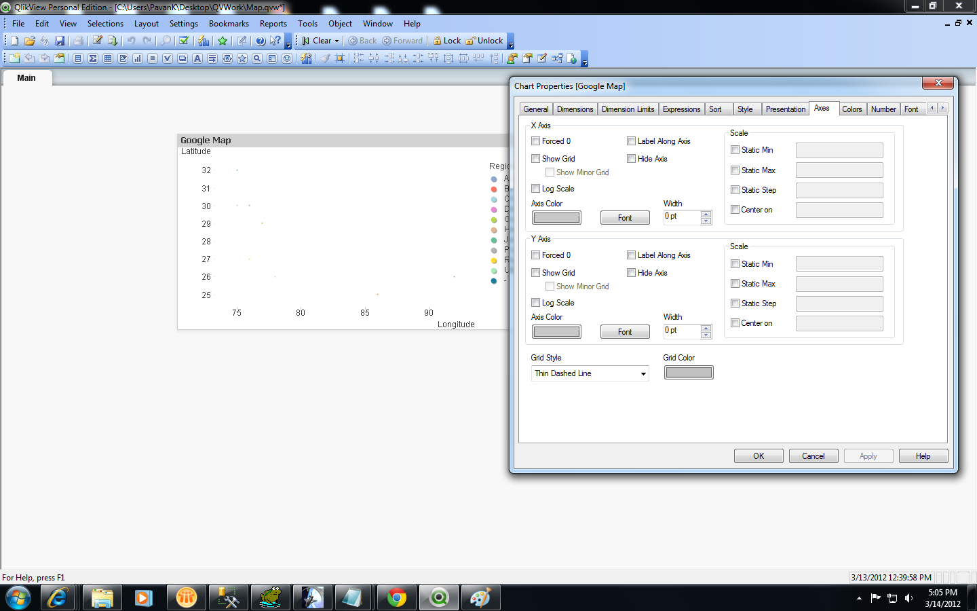Click the Grid Color swatch

(689, 373)
